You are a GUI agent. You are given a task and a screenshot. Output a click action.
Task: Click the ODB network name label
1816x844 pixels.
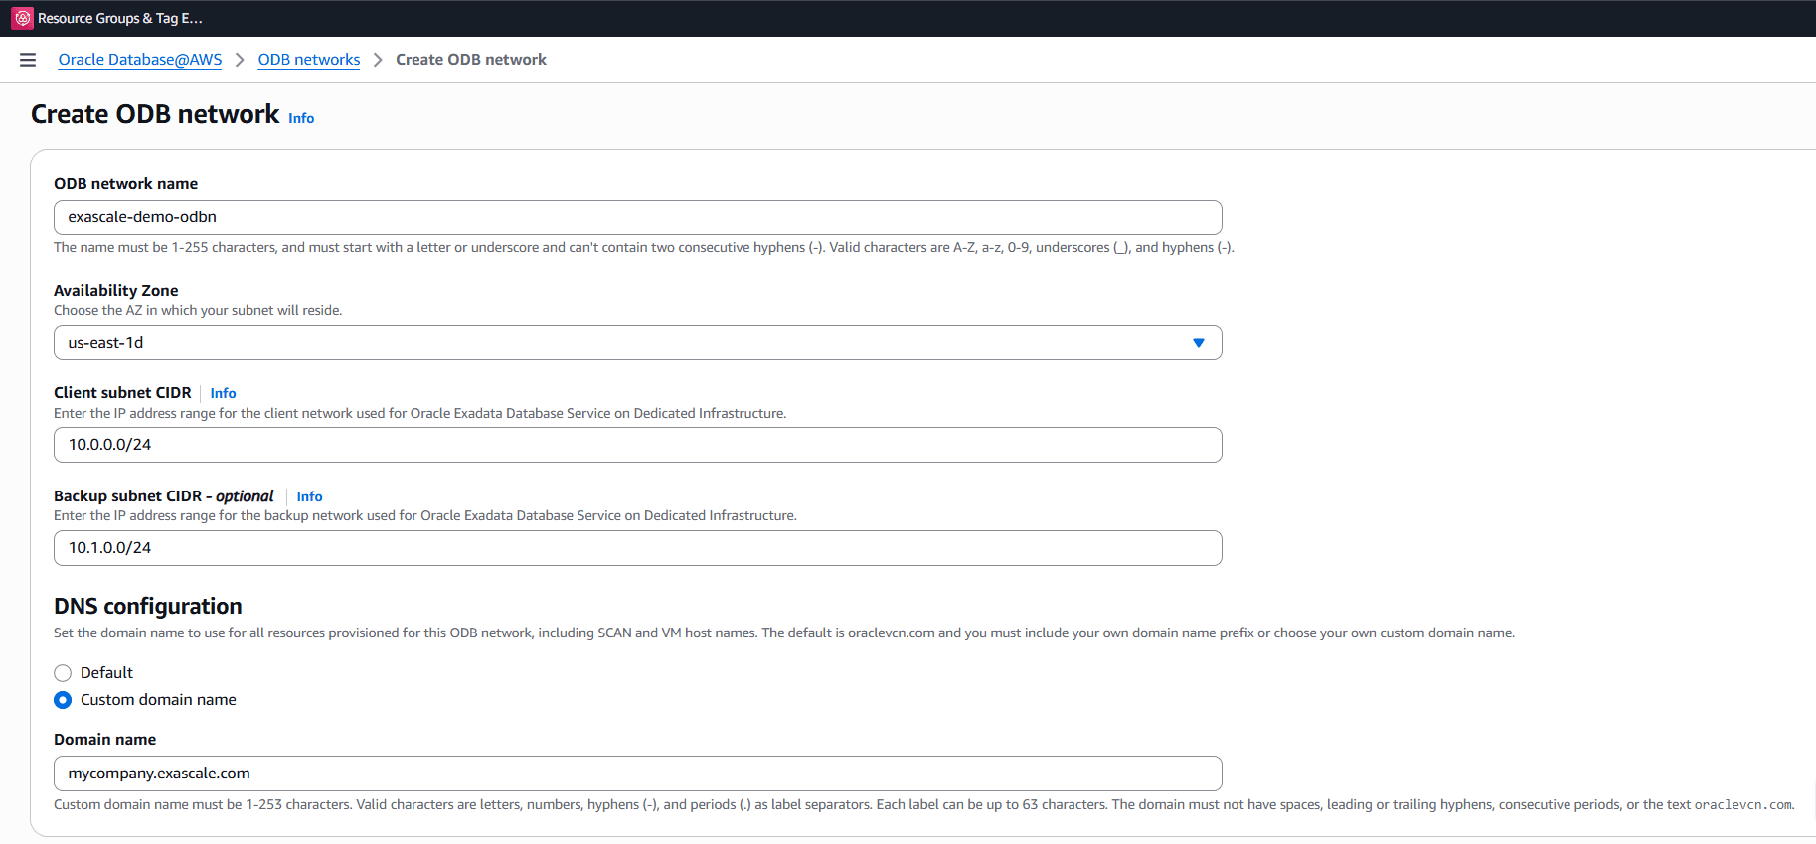(x=126, y=184)
